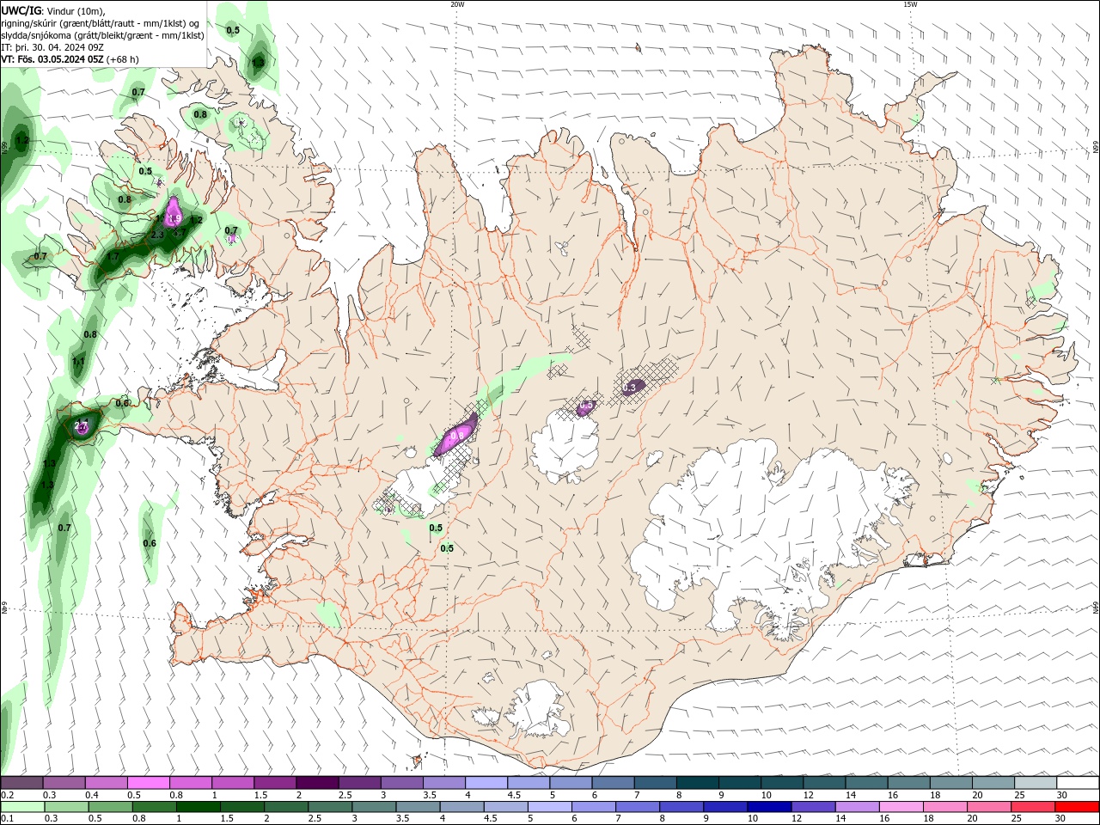Click the 20W longitude label
The image size is (1100, 825).
[x=457, y=4]
